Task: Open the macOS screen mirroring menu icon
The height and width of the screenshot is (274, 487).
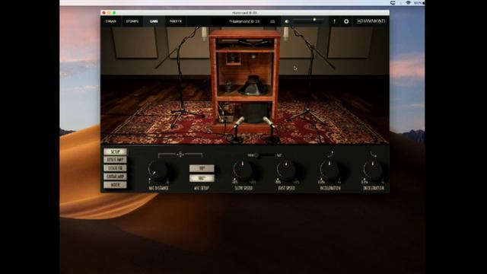Action: pos(393,3)
